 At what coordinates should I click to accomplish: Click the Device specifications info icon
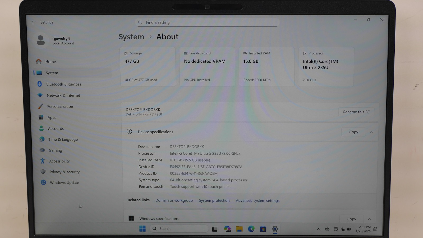click(x=129, y=131)
